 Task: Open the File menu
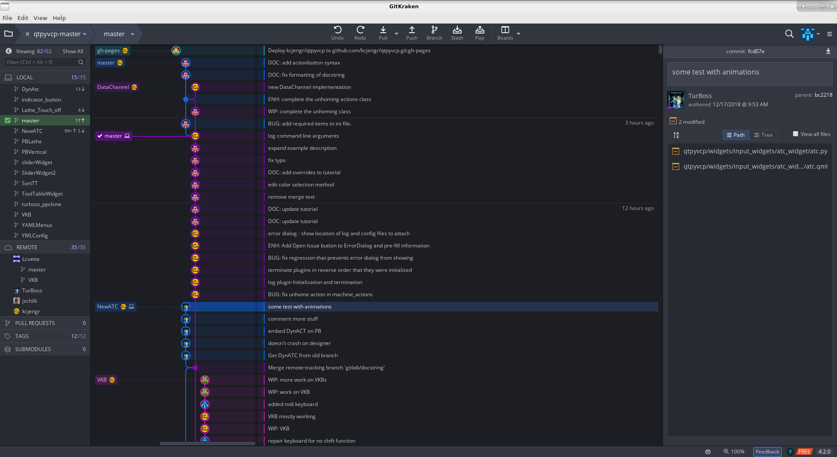7,18
